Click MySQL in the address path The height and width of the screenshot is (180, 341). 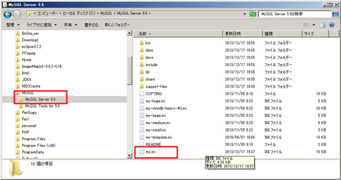[106, 13]
